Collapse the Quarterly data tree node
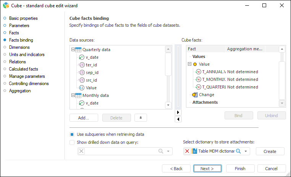This screenshot has width=291, height=177. click(x=73, y=50)
